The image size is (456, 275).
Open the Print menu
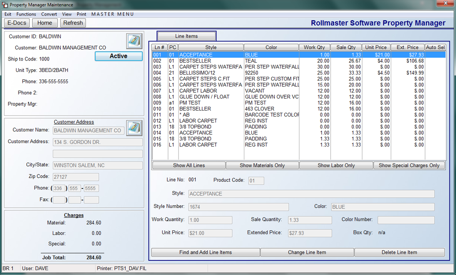[x=82, y=14]
